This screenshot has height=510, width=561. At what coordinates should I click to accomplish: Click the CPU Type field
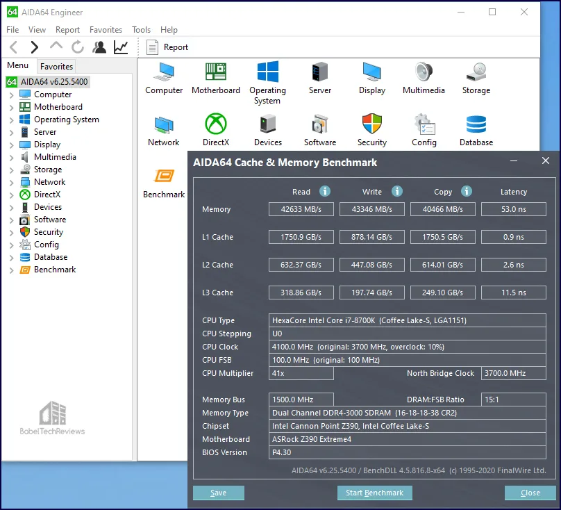pos(408,320)
